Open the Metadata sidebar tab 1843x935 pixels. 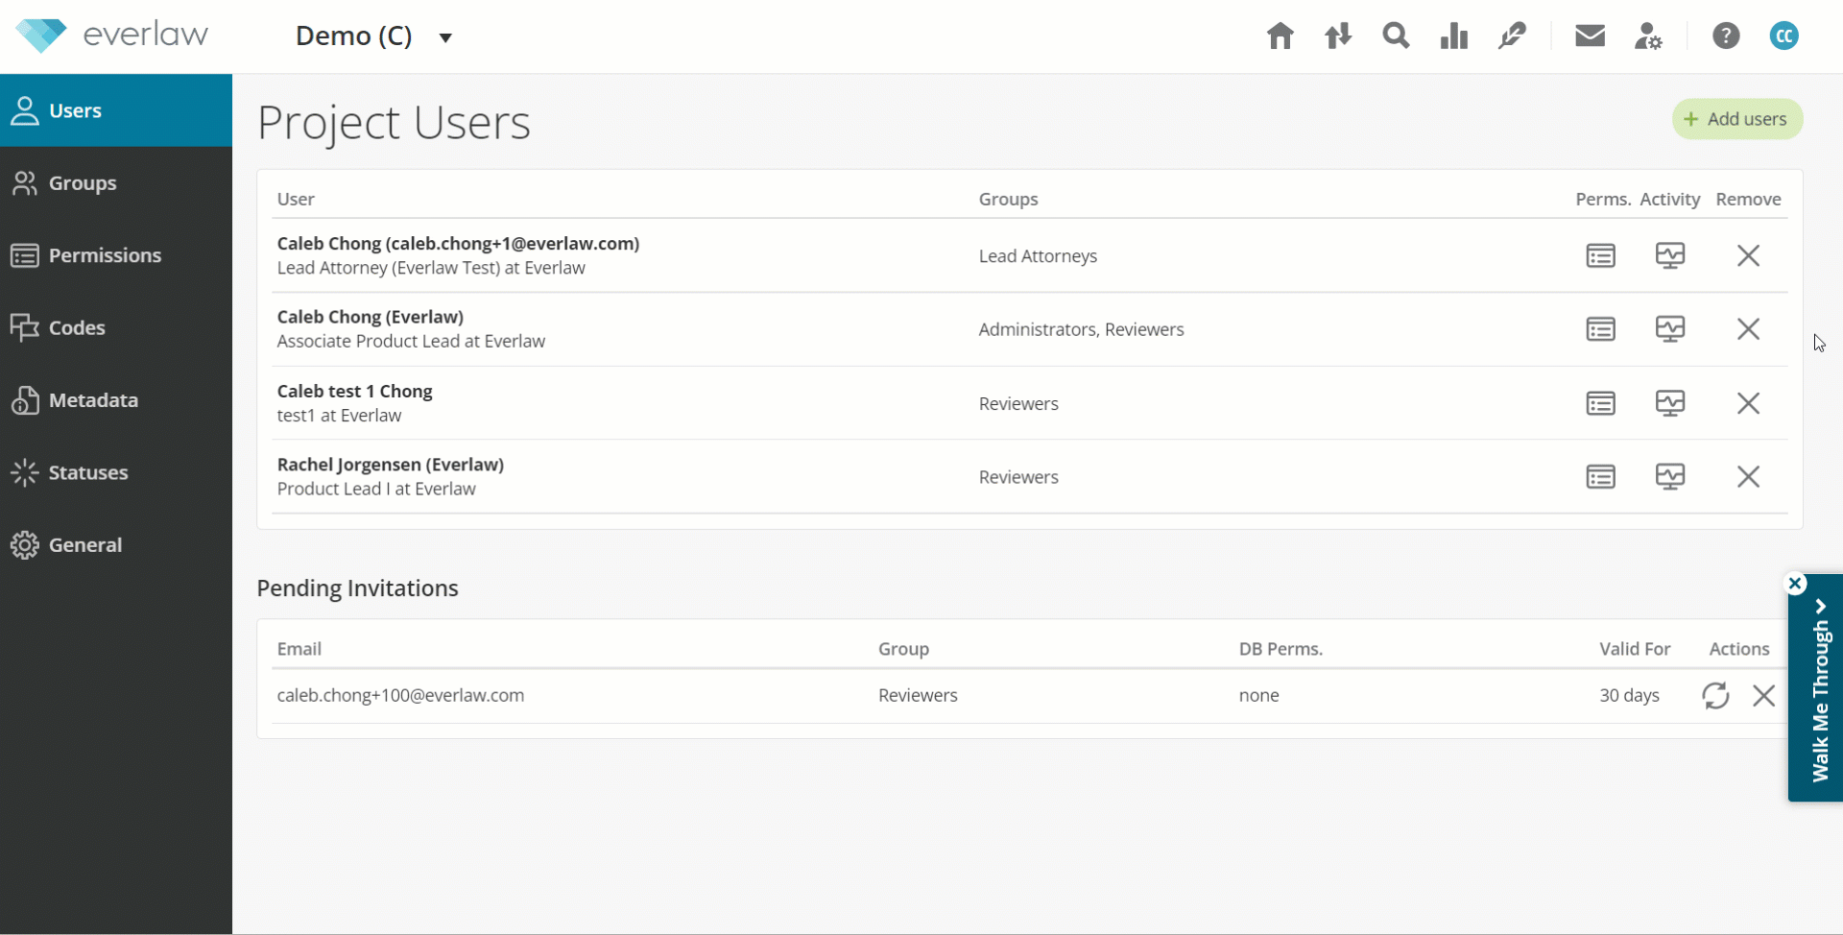click(116, 400)
